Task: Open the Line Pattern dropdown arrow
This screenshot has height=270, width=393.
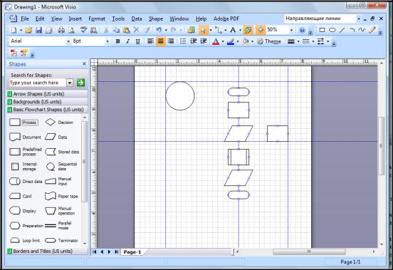Action: [313, 41]
